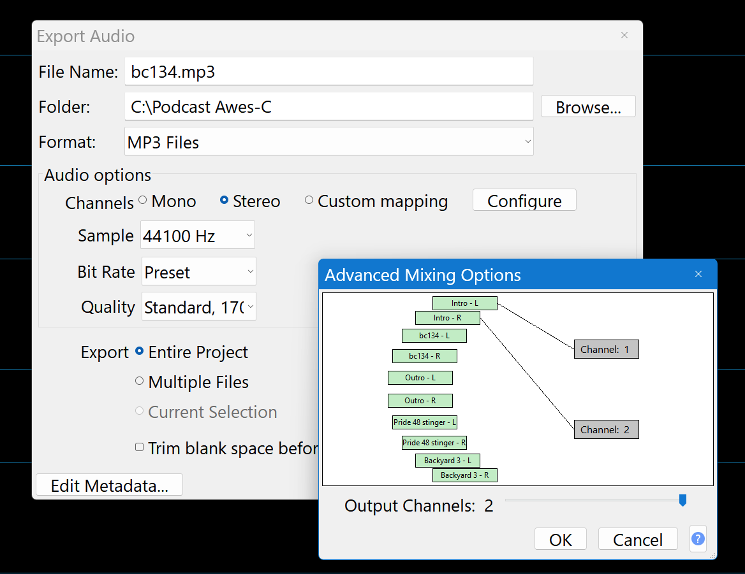
Task: Open the Bit Rate Preset dropdown
Action: 198,272
